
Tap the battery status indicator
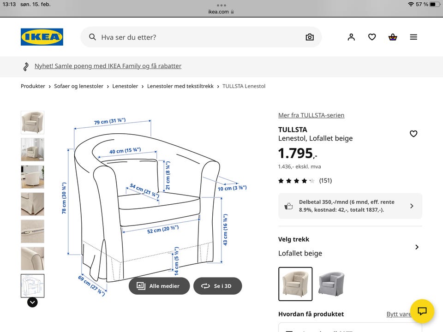click(x=435, y=4)
